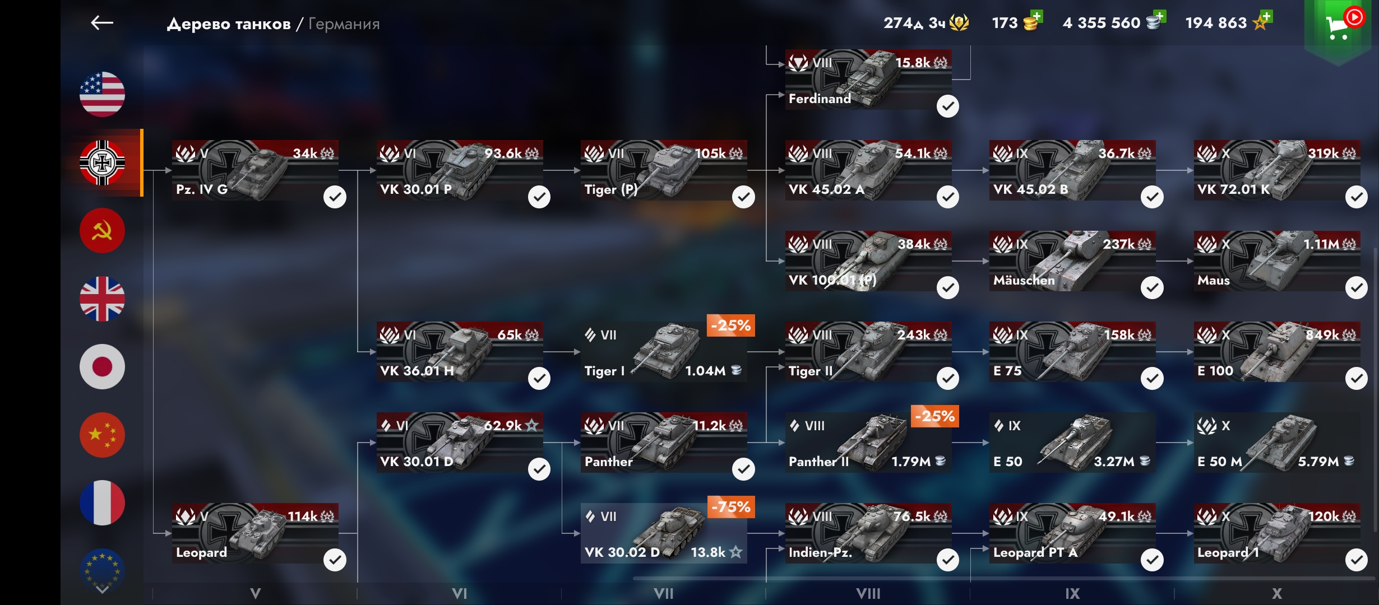Screen dimensions: 1379x605
Task: Jump to tier VIII column label
Action: [x=868, y=593]
